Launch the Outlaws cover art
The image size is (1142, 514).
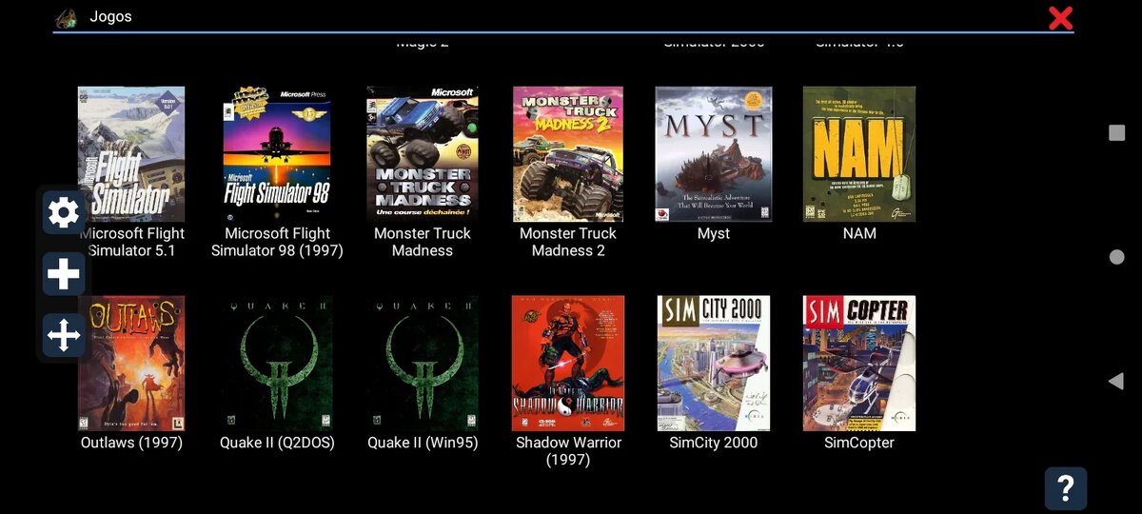pyautogui.click(x=131, y=364)
